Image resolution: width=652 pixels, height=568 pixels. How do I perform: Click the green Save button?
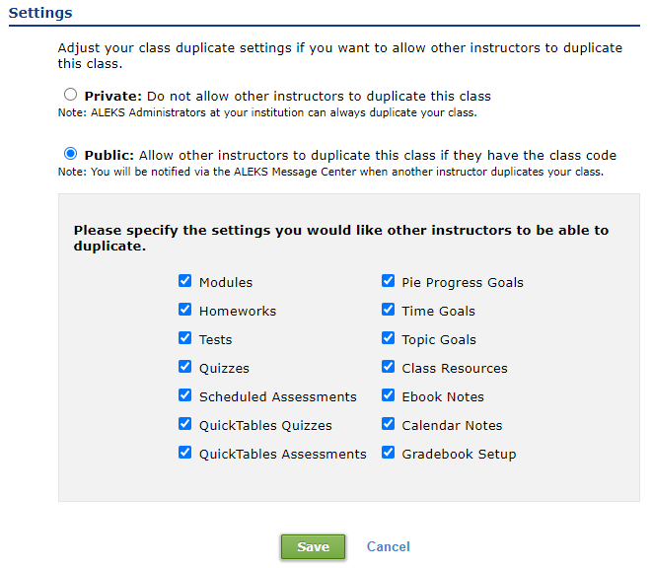(x=313, y=547)
